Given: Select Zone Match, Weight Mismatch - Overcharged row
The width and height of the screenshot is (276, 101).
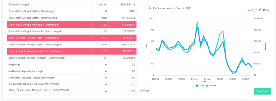Looking at the screenshot, I should (x=72, y=24).
